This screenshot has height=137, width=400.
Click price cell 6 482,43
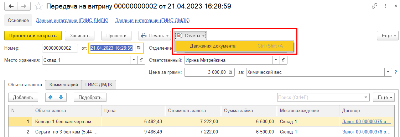133,122
